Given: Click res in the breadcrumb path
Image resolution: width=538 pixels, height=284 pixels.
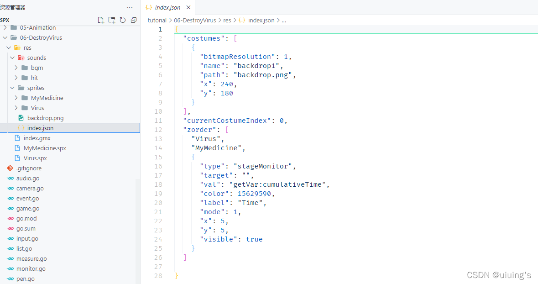Looking at the screenshot, I should click(227, 20).
